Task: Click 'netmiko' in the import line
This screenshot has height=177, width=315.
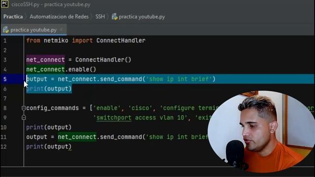Action: 56,40
